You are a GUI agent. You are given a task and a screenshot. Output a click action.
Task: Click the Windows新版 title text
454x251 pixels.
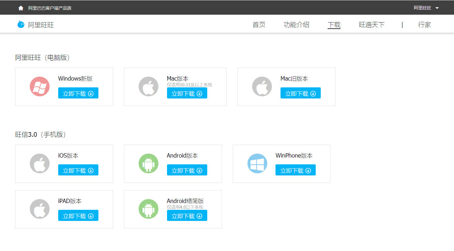75,79
